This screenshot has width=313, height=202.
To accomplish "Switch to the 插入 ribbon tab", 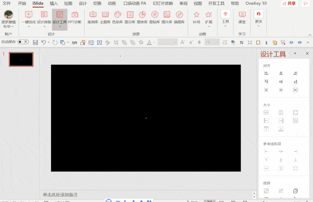I will coord(54,3).
